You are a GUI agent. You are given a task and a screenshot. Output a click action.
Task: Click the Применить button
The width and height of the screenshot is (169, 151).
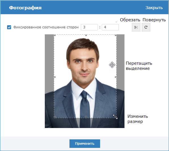tap(85, 144)
